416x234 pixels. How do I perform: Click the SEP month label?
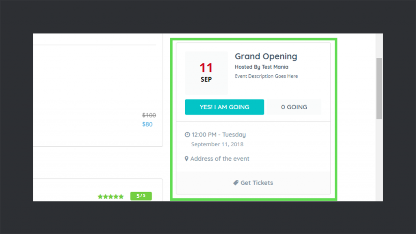(206, 79)
